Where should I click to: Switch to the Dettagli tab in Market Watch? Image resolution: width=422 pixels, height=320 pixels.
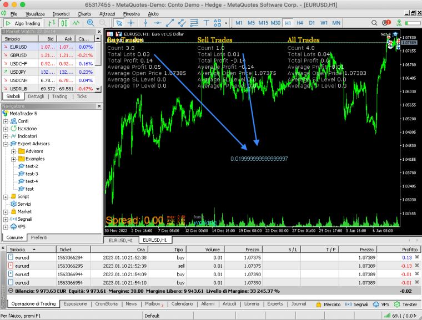[x=36, y=96]
